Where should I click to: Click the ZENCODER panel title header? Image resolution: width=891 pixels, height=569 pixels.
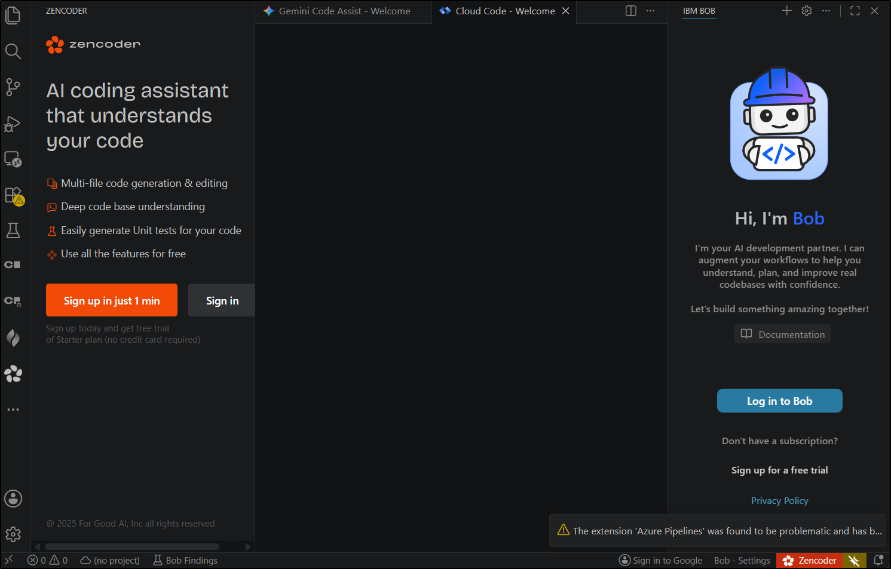point(66,11)
